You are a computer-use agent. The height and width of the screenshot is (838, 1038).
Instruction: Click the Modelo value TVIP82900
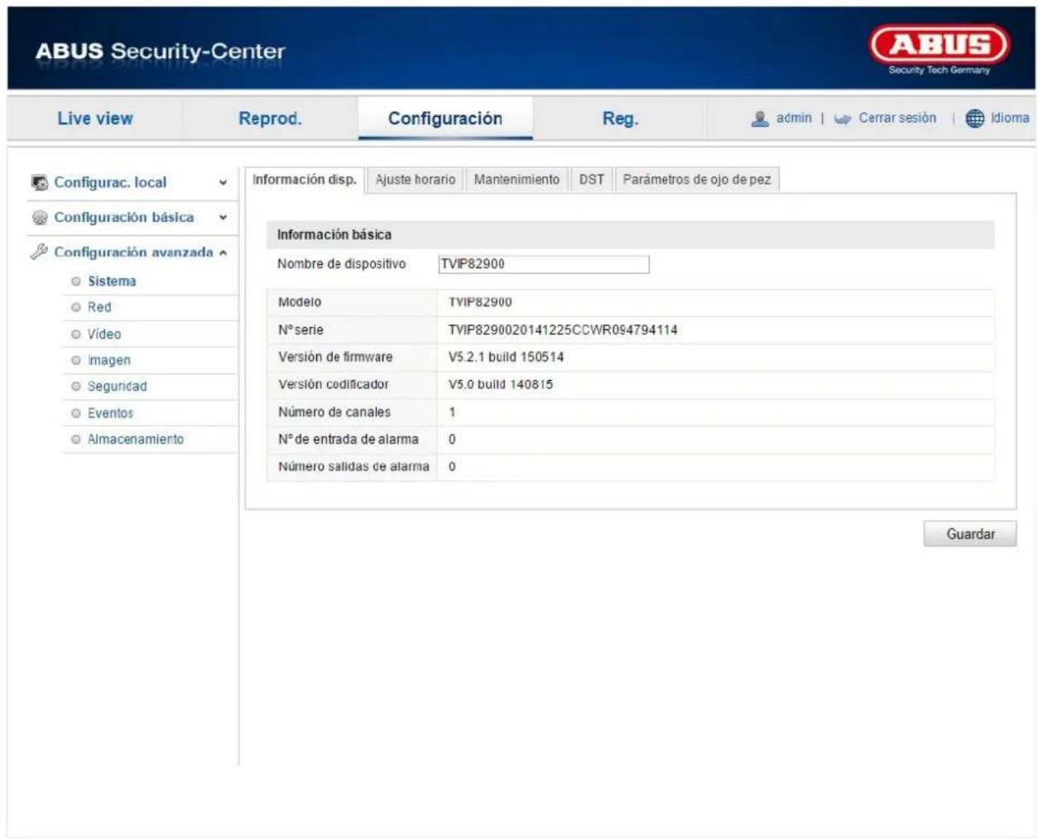pos(480,302)
